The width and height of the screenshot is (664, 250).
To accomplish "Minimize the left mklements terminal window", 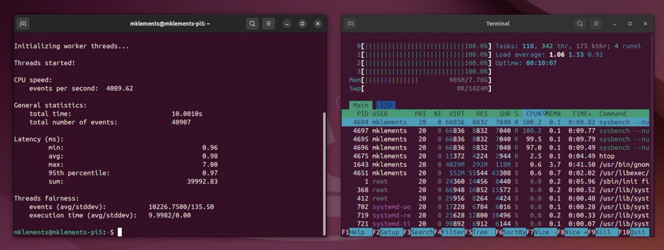I will point(287,24).
